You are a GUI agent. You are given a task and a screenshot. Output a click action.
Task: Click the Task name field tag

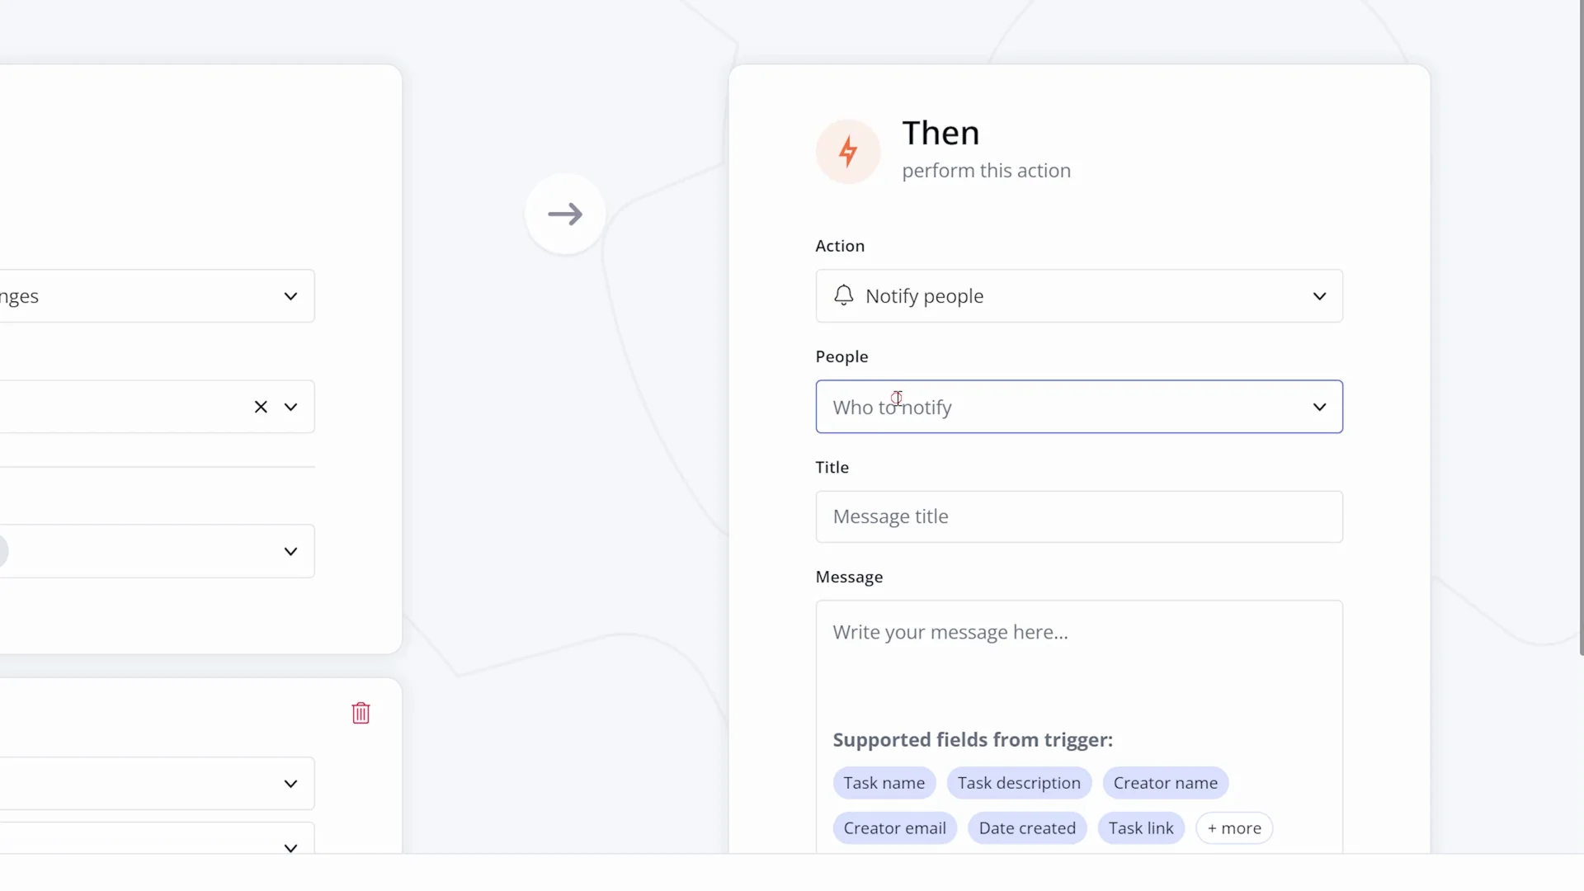click(884, 782)
